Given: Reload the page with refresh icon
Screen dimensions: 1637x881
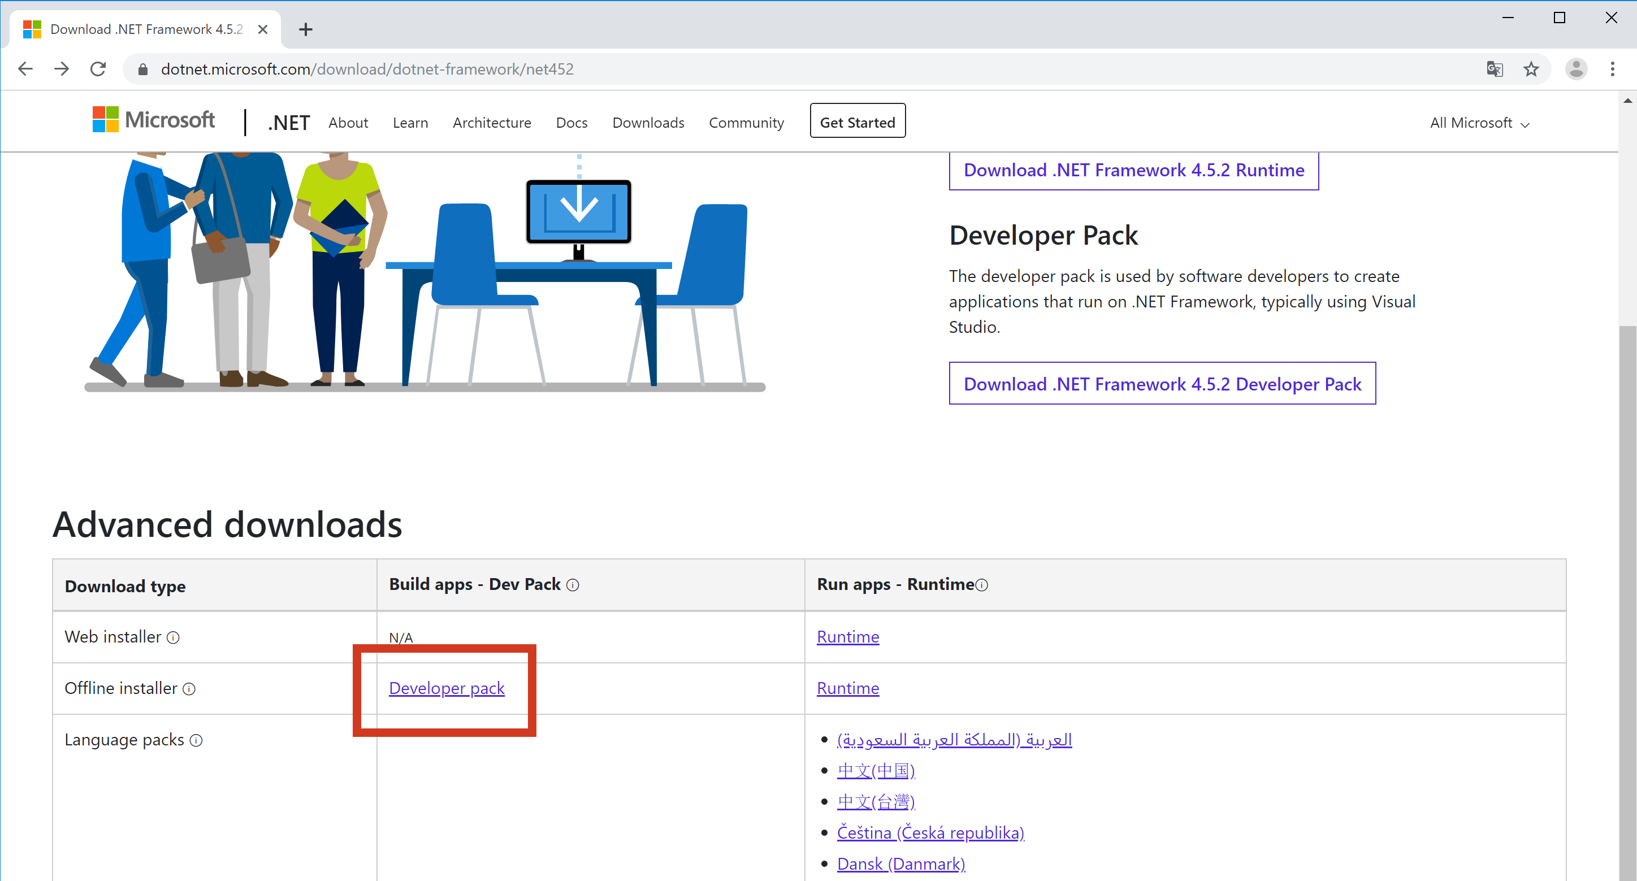Looking at the screenshot, I should [98, 68].
